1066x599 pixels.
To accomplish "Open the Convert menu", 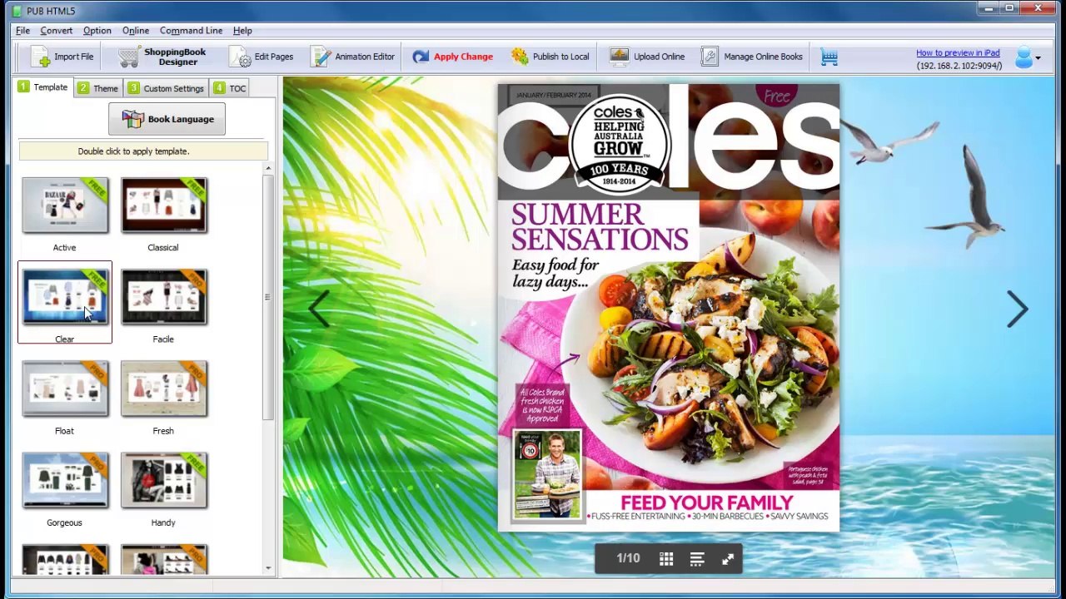I will [x=57, y=31].
